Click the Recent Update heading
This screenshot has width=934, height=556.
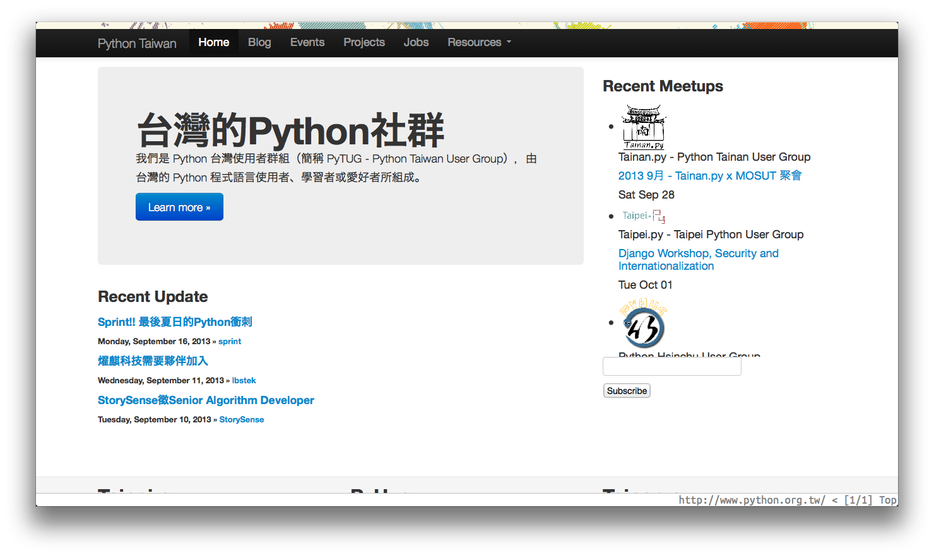tap(153, 297)
